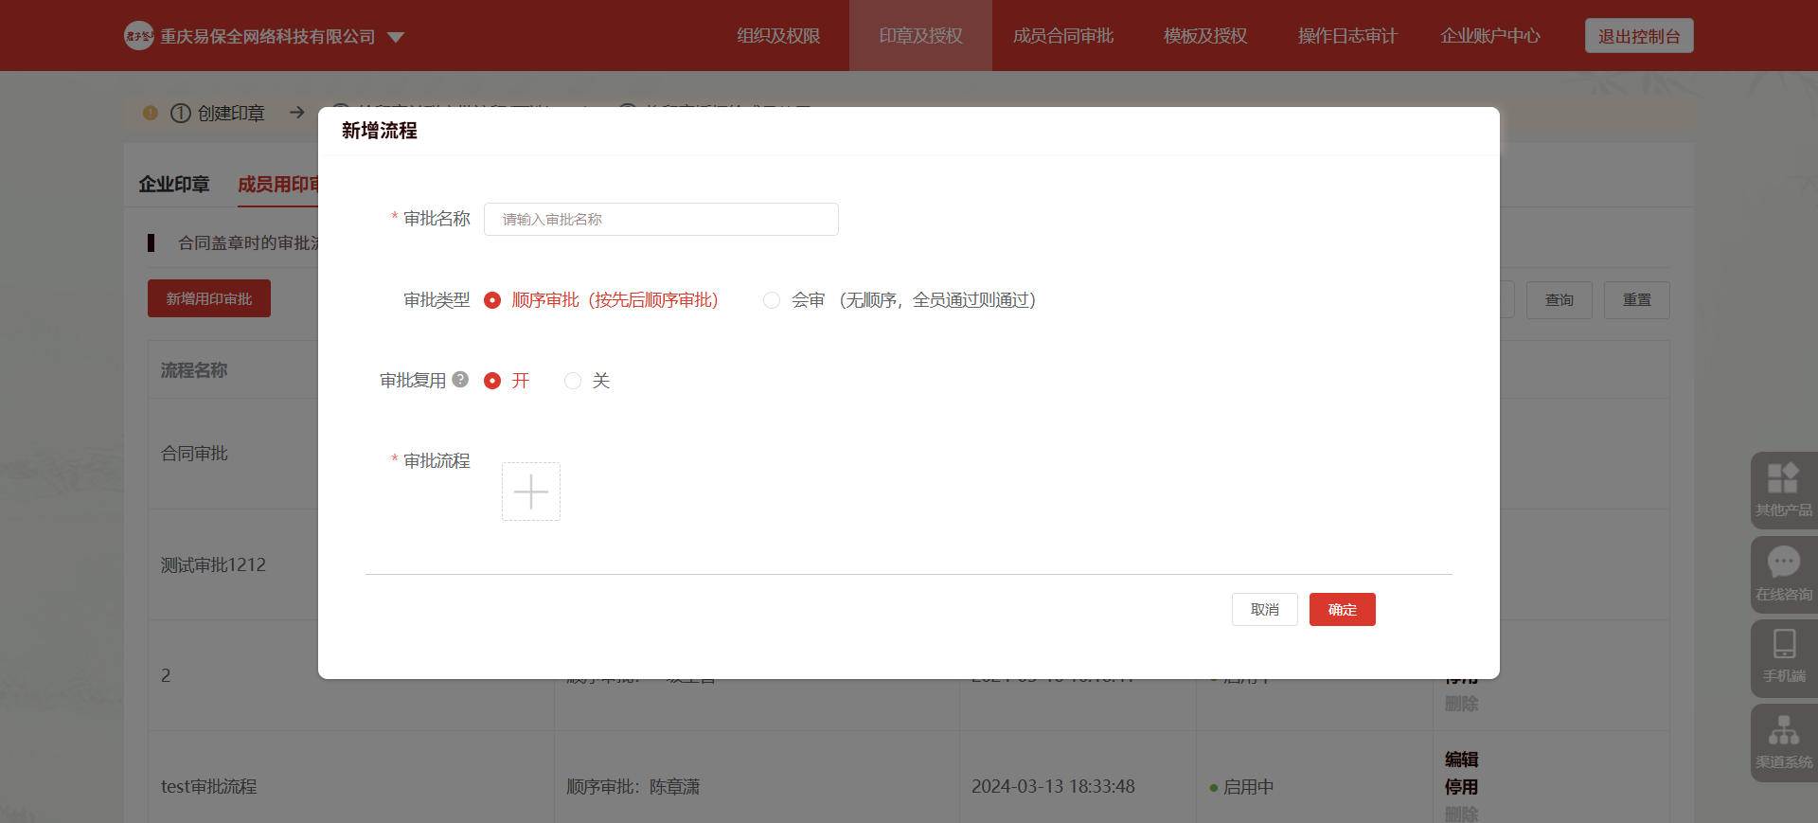Viewport: 1818px width, 823px height.
Task: Select 会审 approval type radio
Action: pos(772,300)
